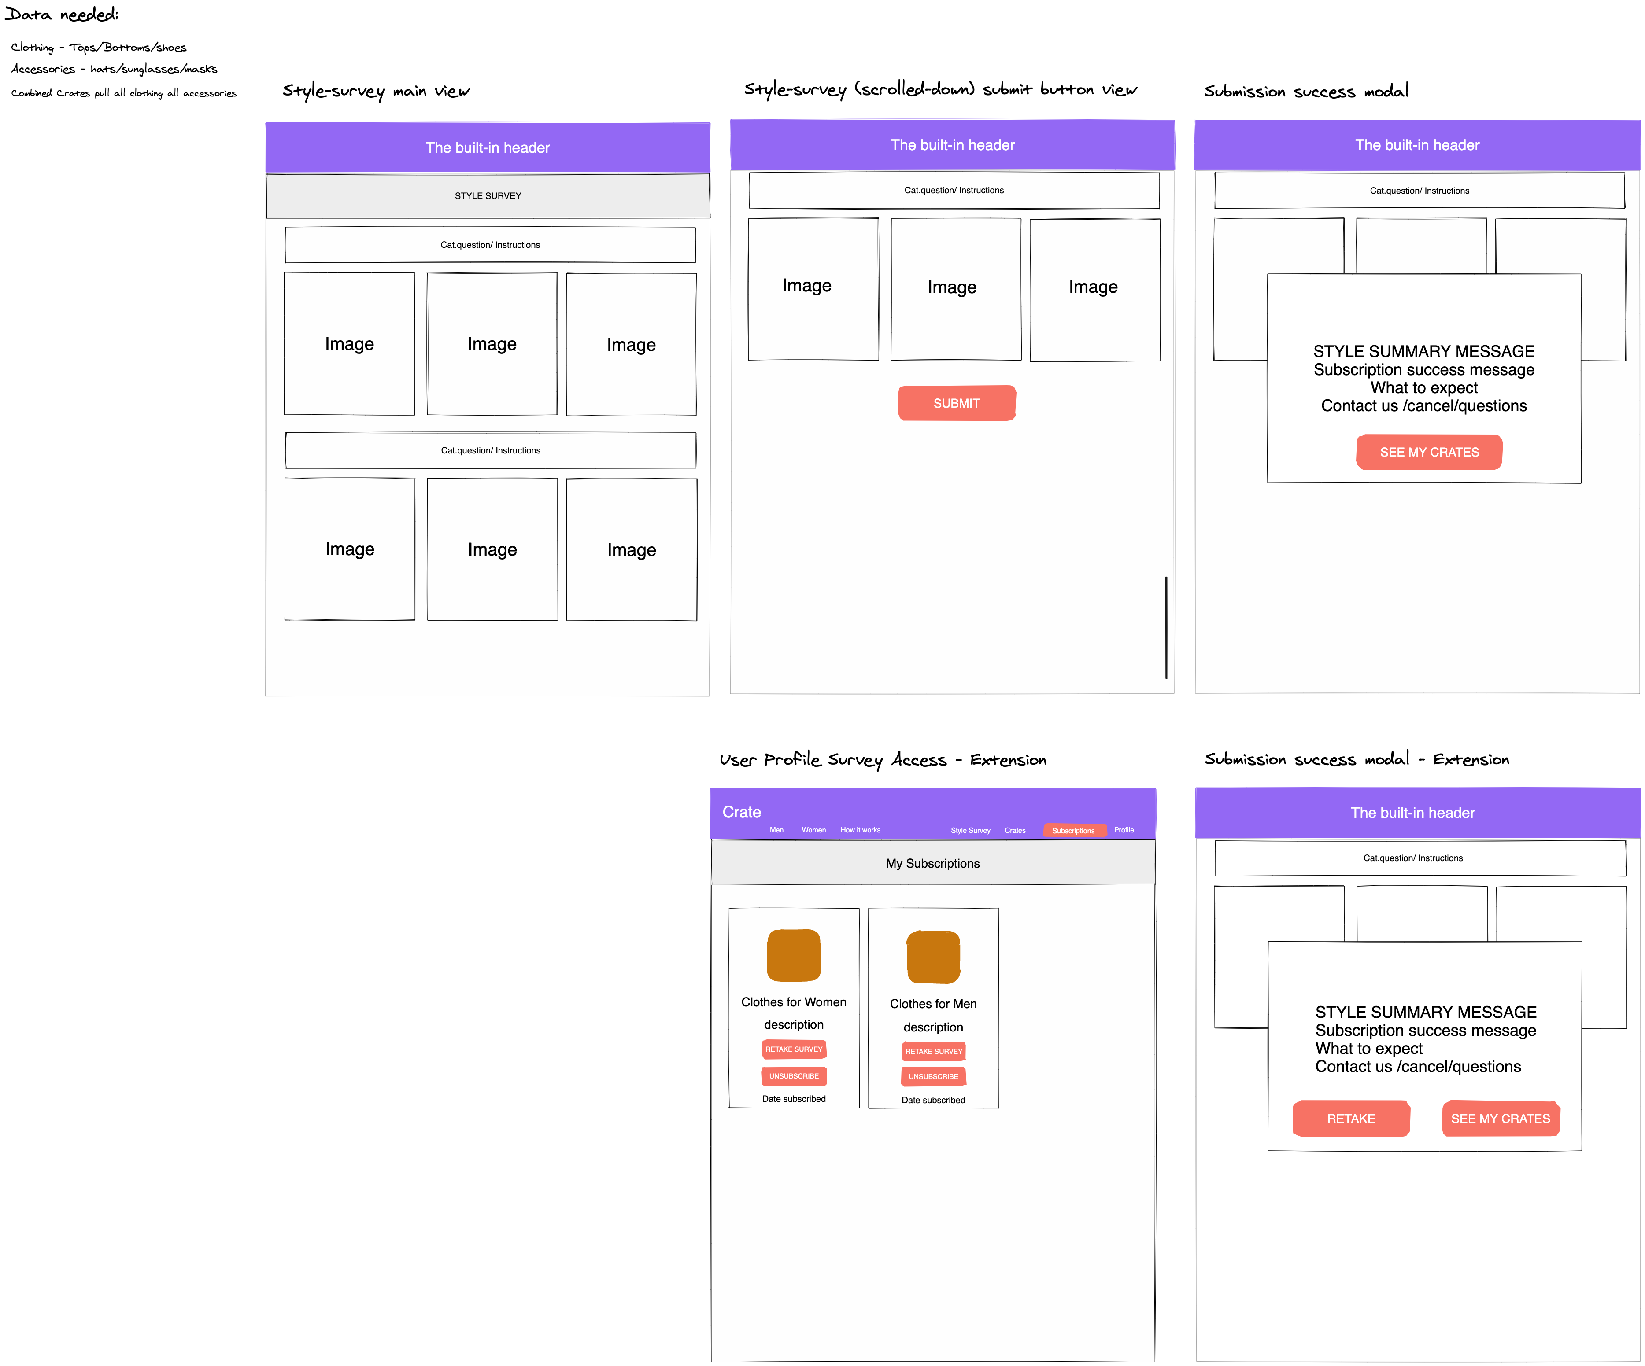This screenshot has width=1645, height=1366.
Task: Click the STYLE SURVEY title bar
Action: pyautogui.click(x=487, y=196)
